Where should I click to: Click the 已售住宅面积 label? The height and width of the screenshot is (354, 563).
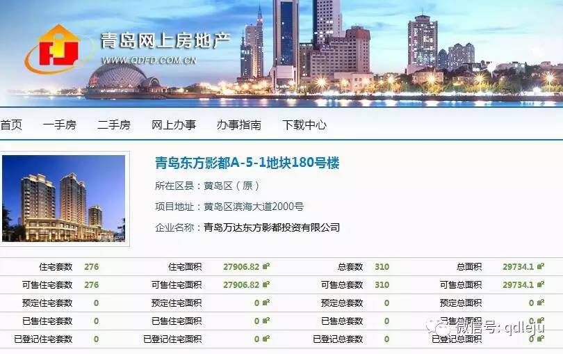[x=177, y=321]
